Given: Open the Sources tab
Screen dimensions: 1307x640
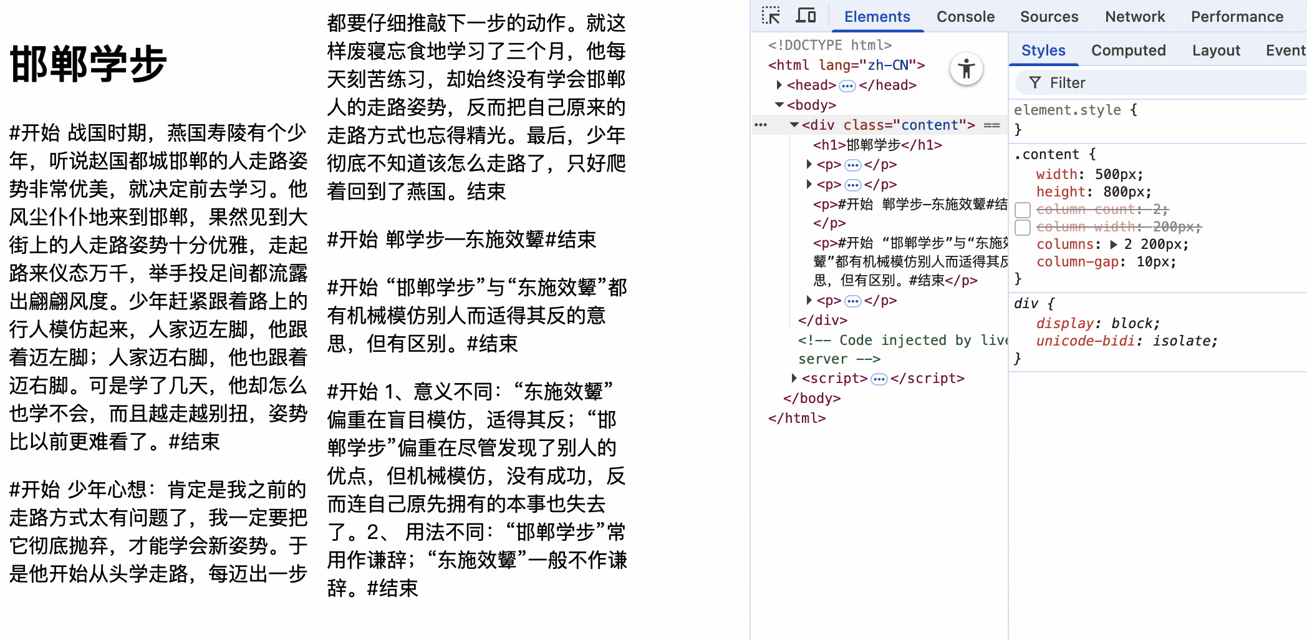Looking at the screenshot, I should [1049, 16].
